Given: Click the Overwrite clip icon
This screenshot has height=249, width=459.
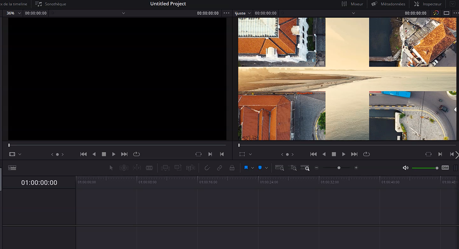Looking at the screenshot, I should pos(178,168).
